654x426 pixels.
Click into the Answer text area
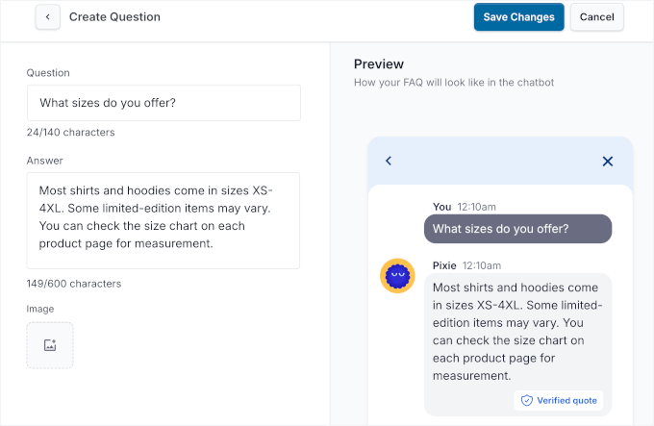tap(163, 220)
